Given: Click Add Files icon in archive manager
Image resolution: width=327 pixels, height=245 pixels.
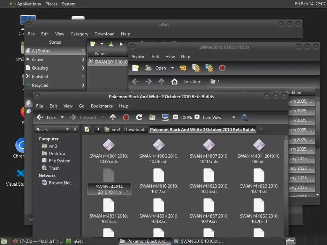Looking at the screenshot, I should [x=196, y=68].
